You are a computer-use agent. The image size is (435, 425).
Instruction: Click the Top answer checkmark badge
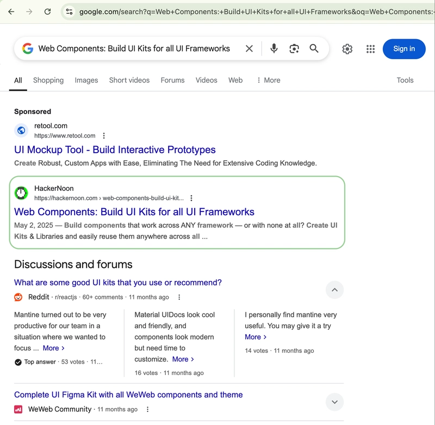tap(18, 362)
